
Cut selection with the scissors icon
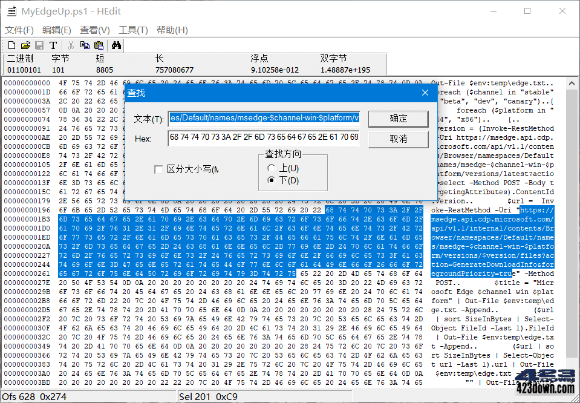[x=71, y=45]
